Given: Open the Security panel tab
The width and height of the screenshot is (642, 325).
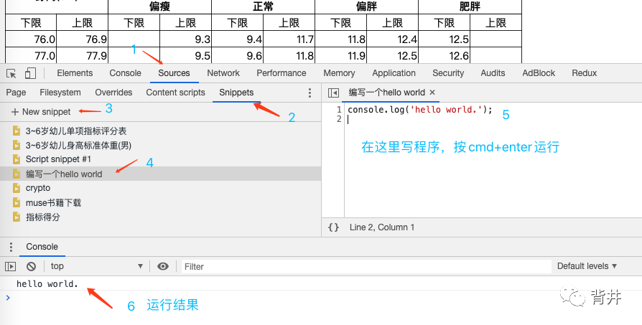Looking at the screenshot, I should click(x=448, y=73).
